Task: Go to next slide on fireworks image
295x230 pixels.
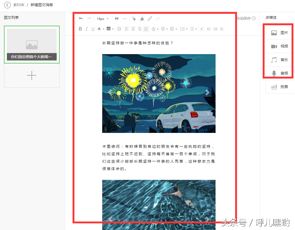Action: (x=207, y=92)
